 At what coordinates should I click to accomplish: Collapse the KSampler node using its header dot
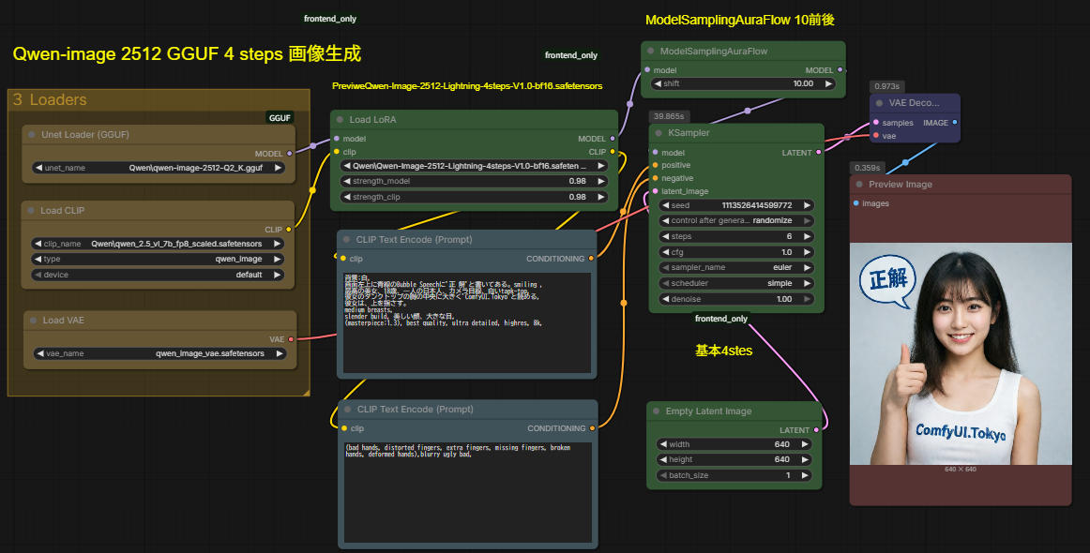pyautogui.click(x=658, y=133)
